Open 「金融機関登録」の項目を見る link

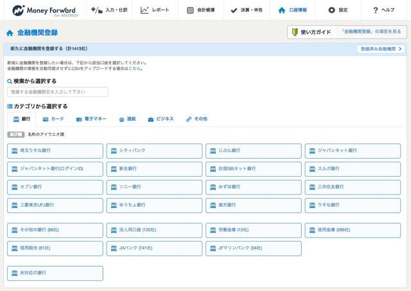(371, 31)
